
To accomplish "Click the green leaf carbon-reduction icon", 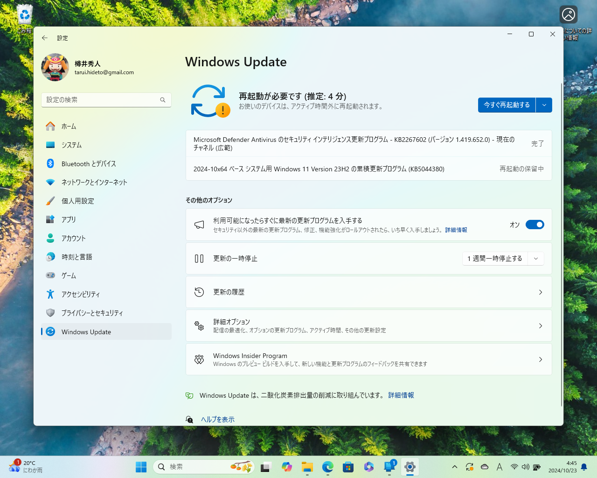I will pos(189,395).
